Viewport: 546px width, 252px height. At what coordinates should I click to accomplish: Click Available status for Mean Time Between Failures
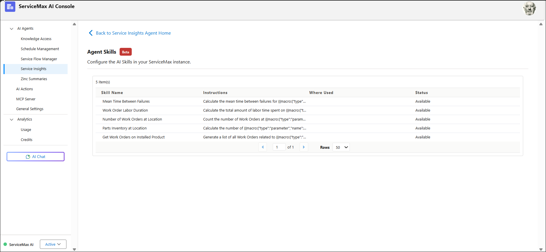[x=423, y=101]
